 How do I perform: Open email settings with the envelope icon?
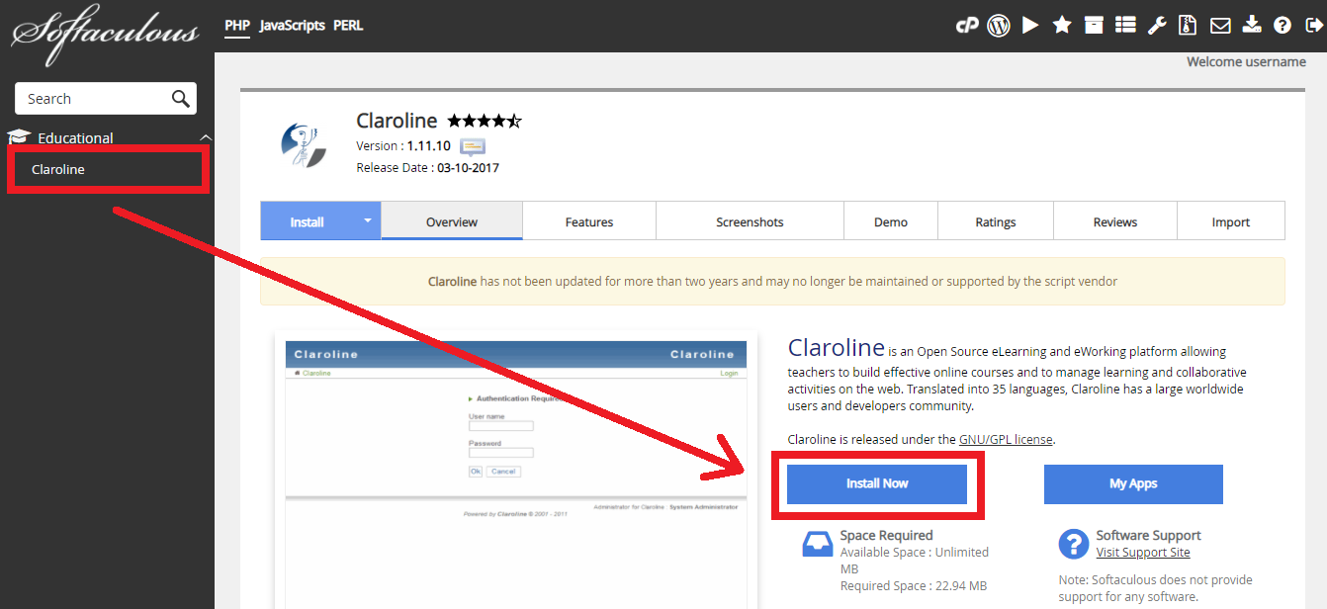click(1220, 25)
